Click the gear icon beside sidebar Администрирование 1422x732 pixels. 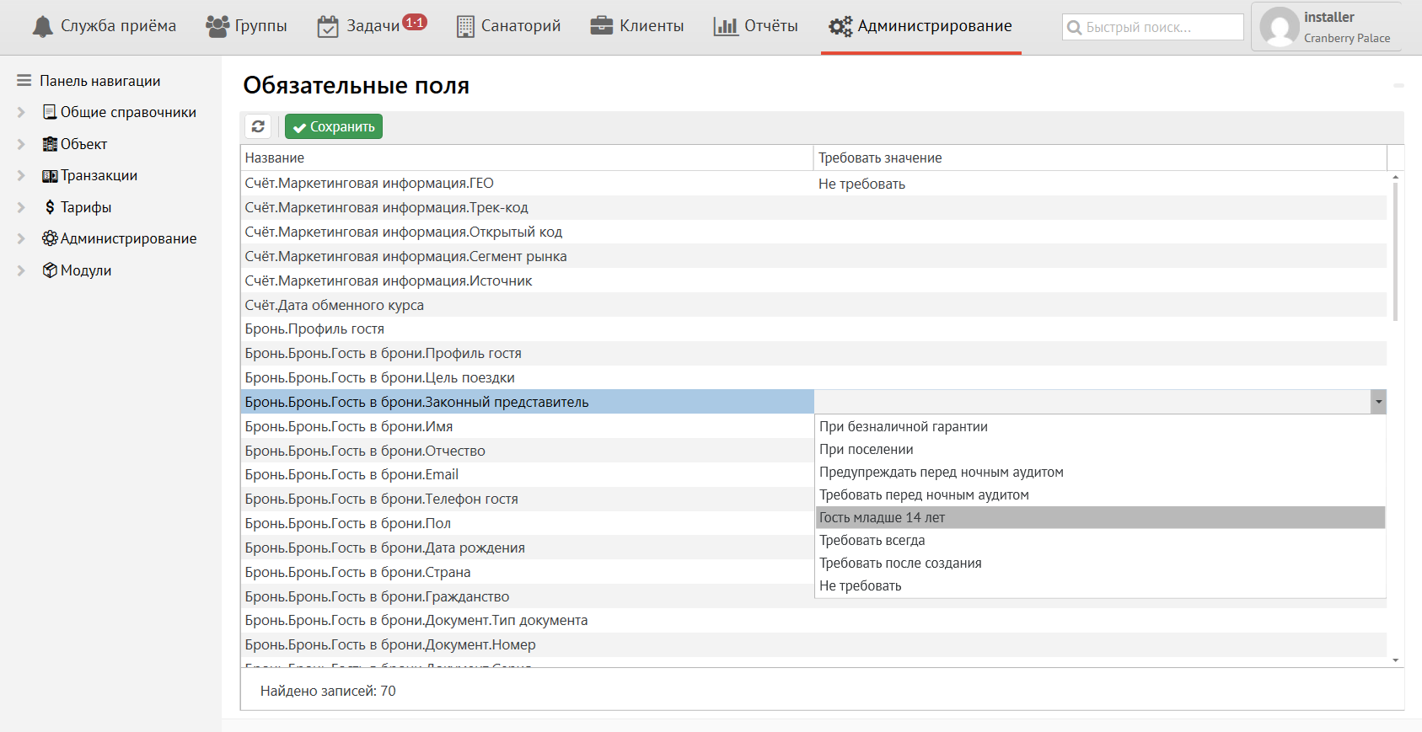point(50,238)
